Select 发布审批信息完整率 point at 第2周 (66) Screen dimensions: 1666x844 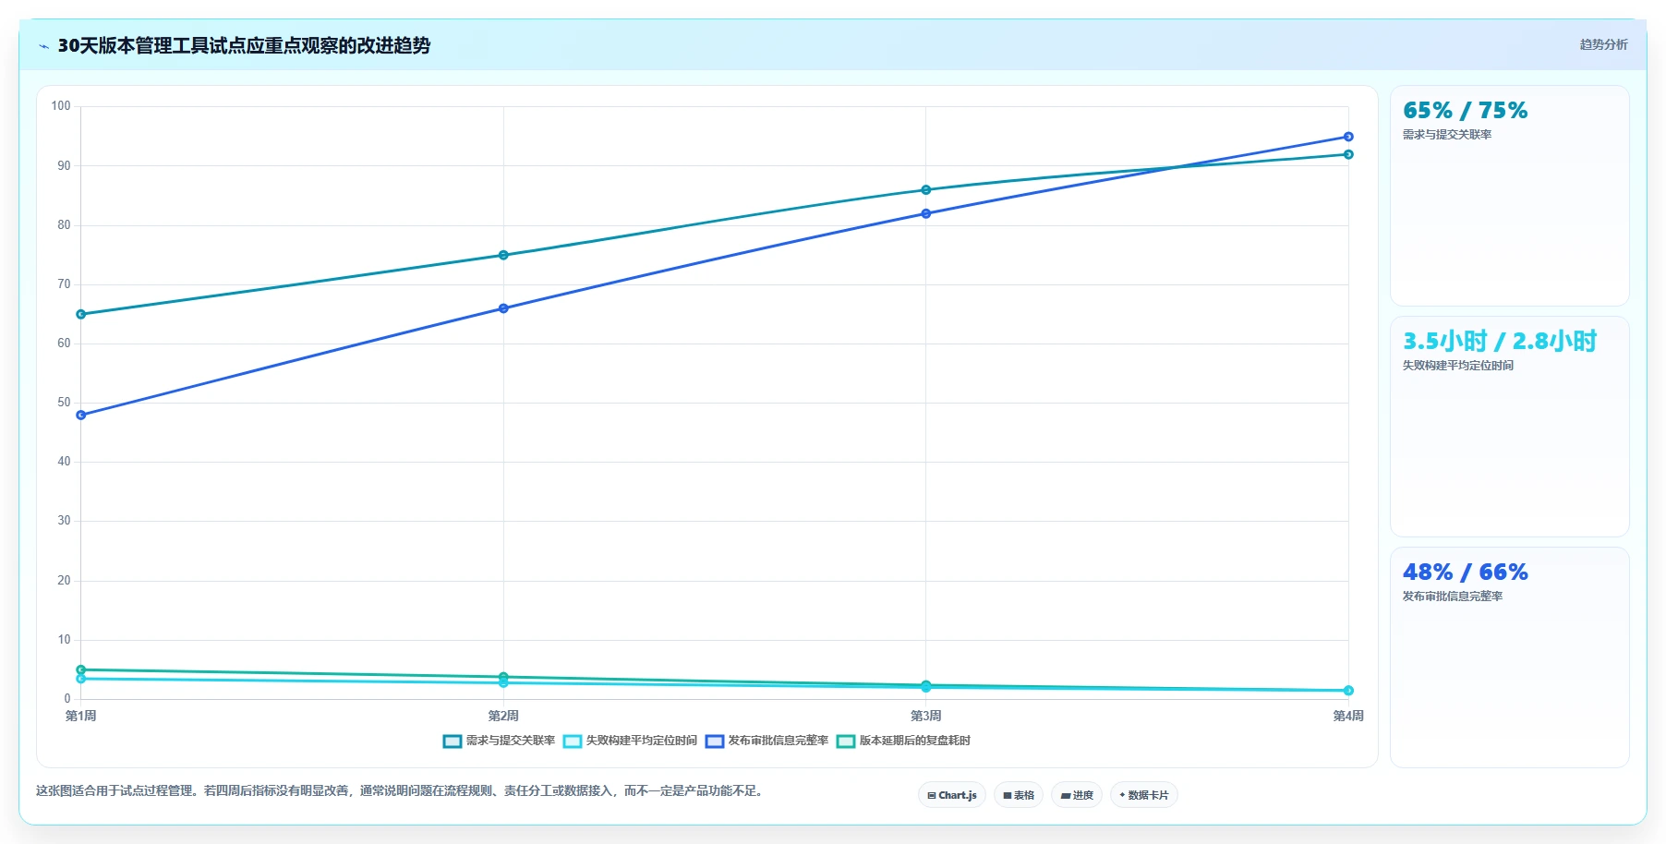click(x=503, y=308)
